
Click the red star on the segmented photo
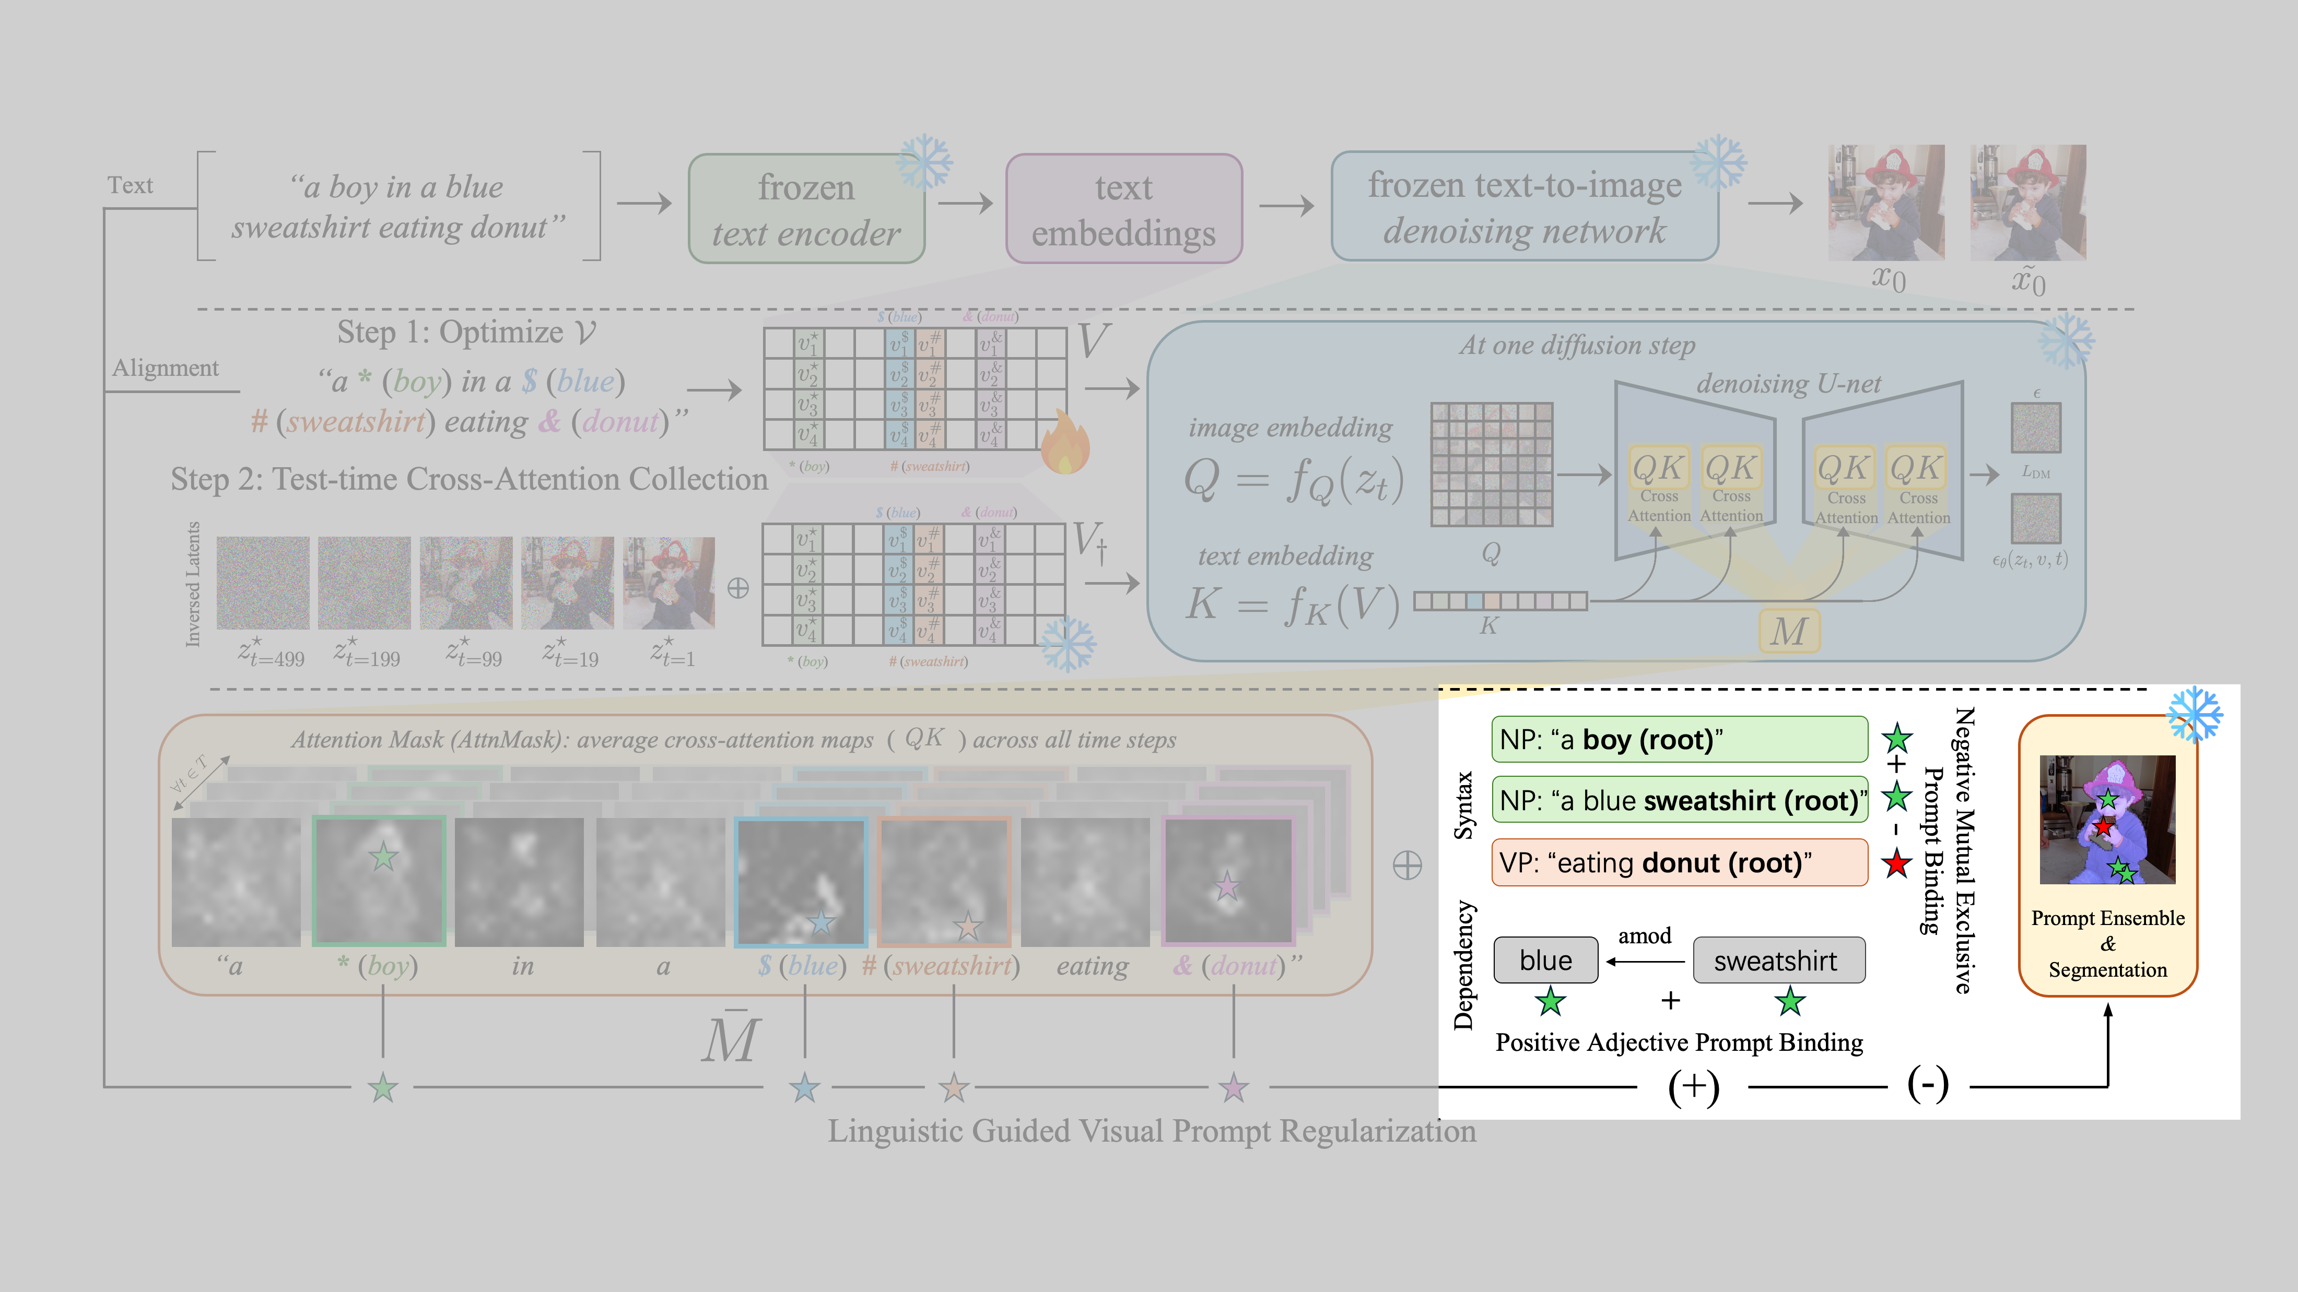2104,826
